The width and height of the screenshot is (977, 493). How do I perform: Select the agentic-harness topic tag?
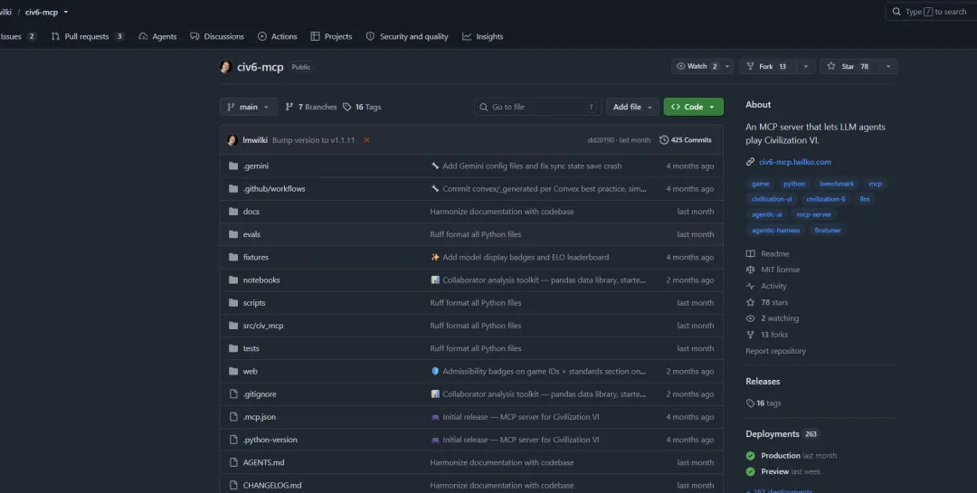775,231
